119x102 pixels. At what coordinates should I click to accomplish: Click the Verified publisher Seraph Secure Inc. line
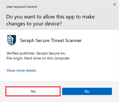coord(36,53)
